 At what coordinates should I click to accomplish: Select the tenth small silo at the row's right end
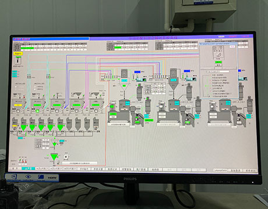(x=96, y=124)
